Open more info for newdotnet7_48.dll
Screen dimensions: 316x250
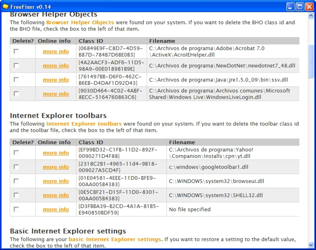56,66
